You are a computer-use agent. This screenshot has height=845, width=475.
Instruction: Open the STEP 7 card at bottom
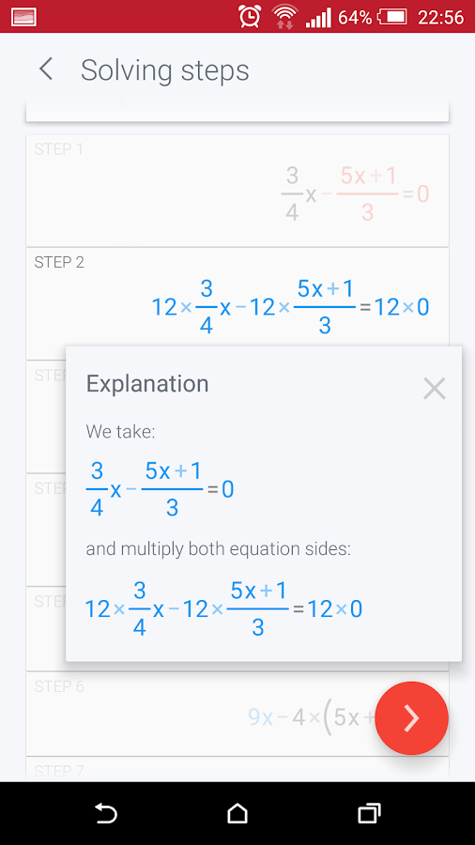click(237, 769)
